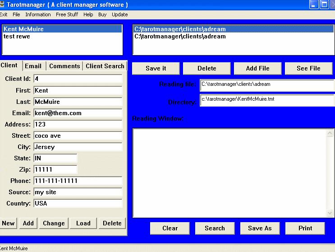
Task: Click the Change button
Action: 54,223
